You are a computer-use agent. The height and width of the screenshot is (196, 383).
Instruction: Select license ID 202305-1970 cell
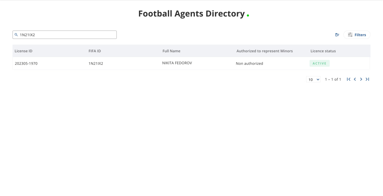pos(26,63)
